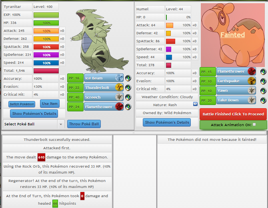Screen dimensions: 268x208
Task: Click the info orb beside Screech
Action: (128, 97)
